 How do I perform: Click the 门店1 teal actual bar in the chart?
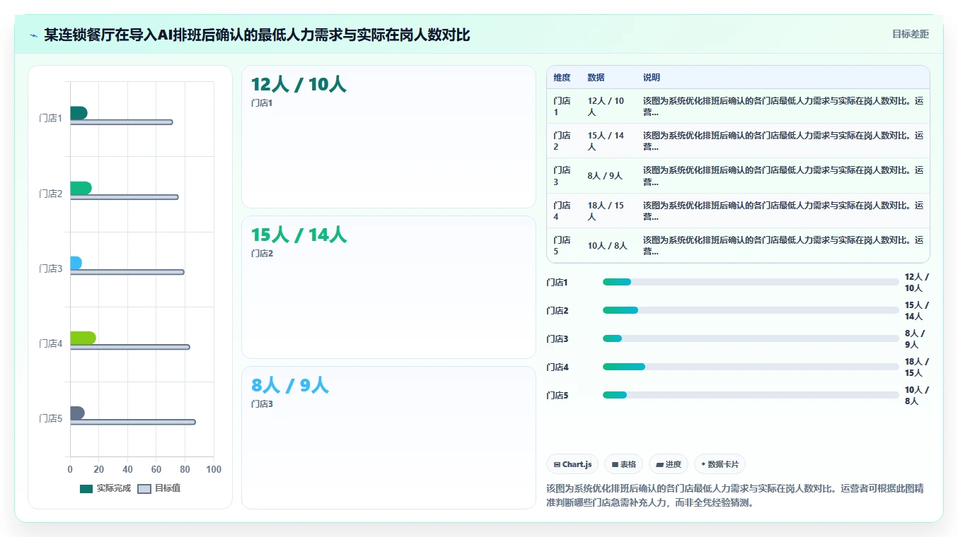point(79,113)
